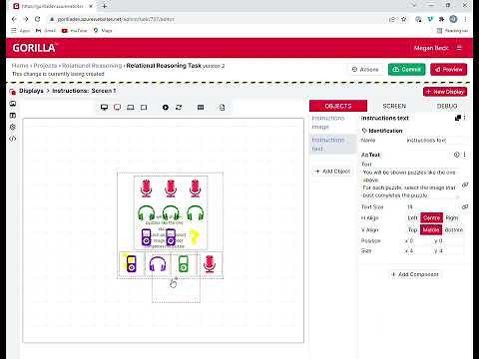This screenshot has width=479, height=359.
Task: Set V Align to Middle
Action: pos(431,229)
